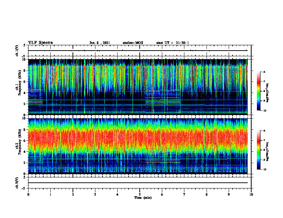Click time axis tick label "6"

[x=162, y=194]
